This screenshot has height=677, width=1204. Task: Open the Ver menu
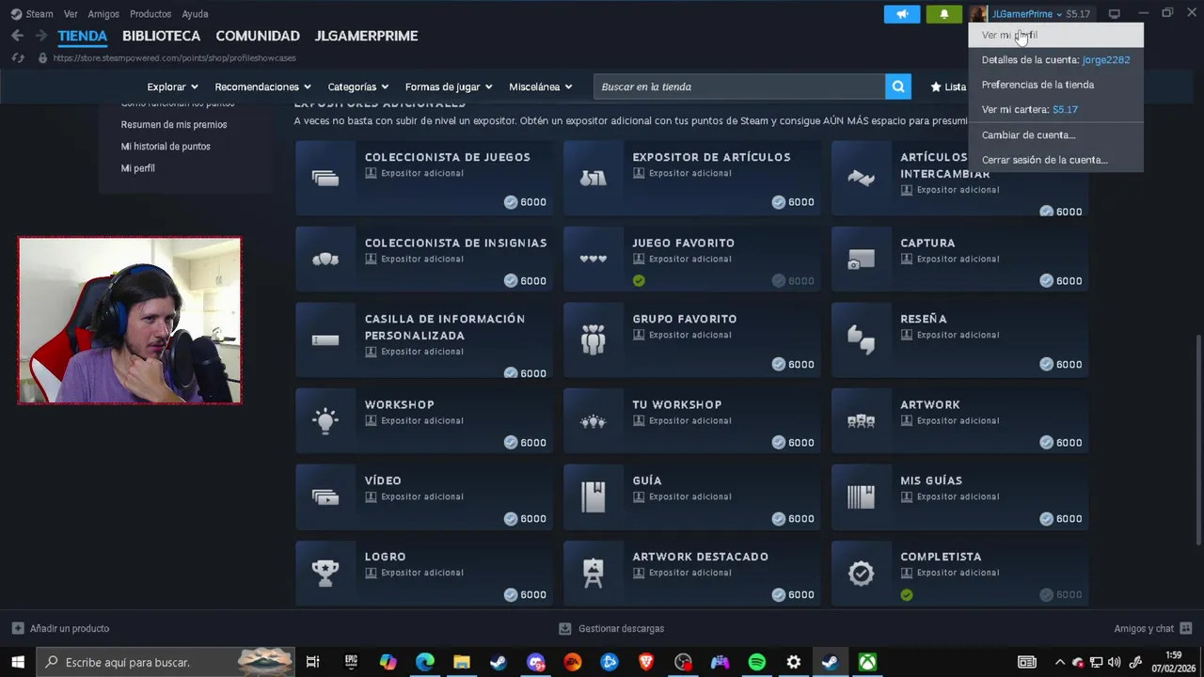[x=71, y=14]
